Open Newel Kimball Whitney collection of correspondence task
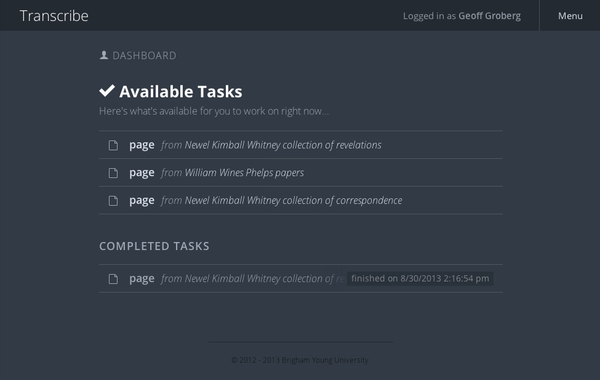Image resolution: width=600 pixels, height=380 pixels. pos(301,200)
